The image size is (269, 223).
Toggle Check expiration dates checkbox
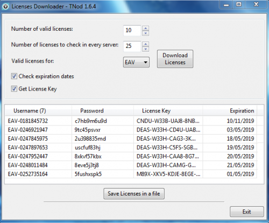14,76
